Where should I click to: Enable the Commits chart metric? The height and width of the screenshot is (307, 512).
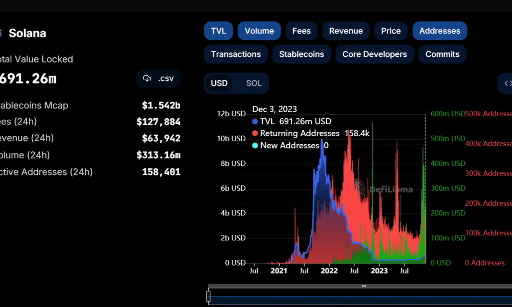(x=442, y=54)
